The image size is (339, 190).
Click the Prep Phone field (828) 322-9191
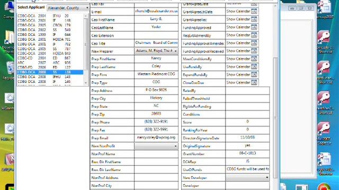click(156, 122)
